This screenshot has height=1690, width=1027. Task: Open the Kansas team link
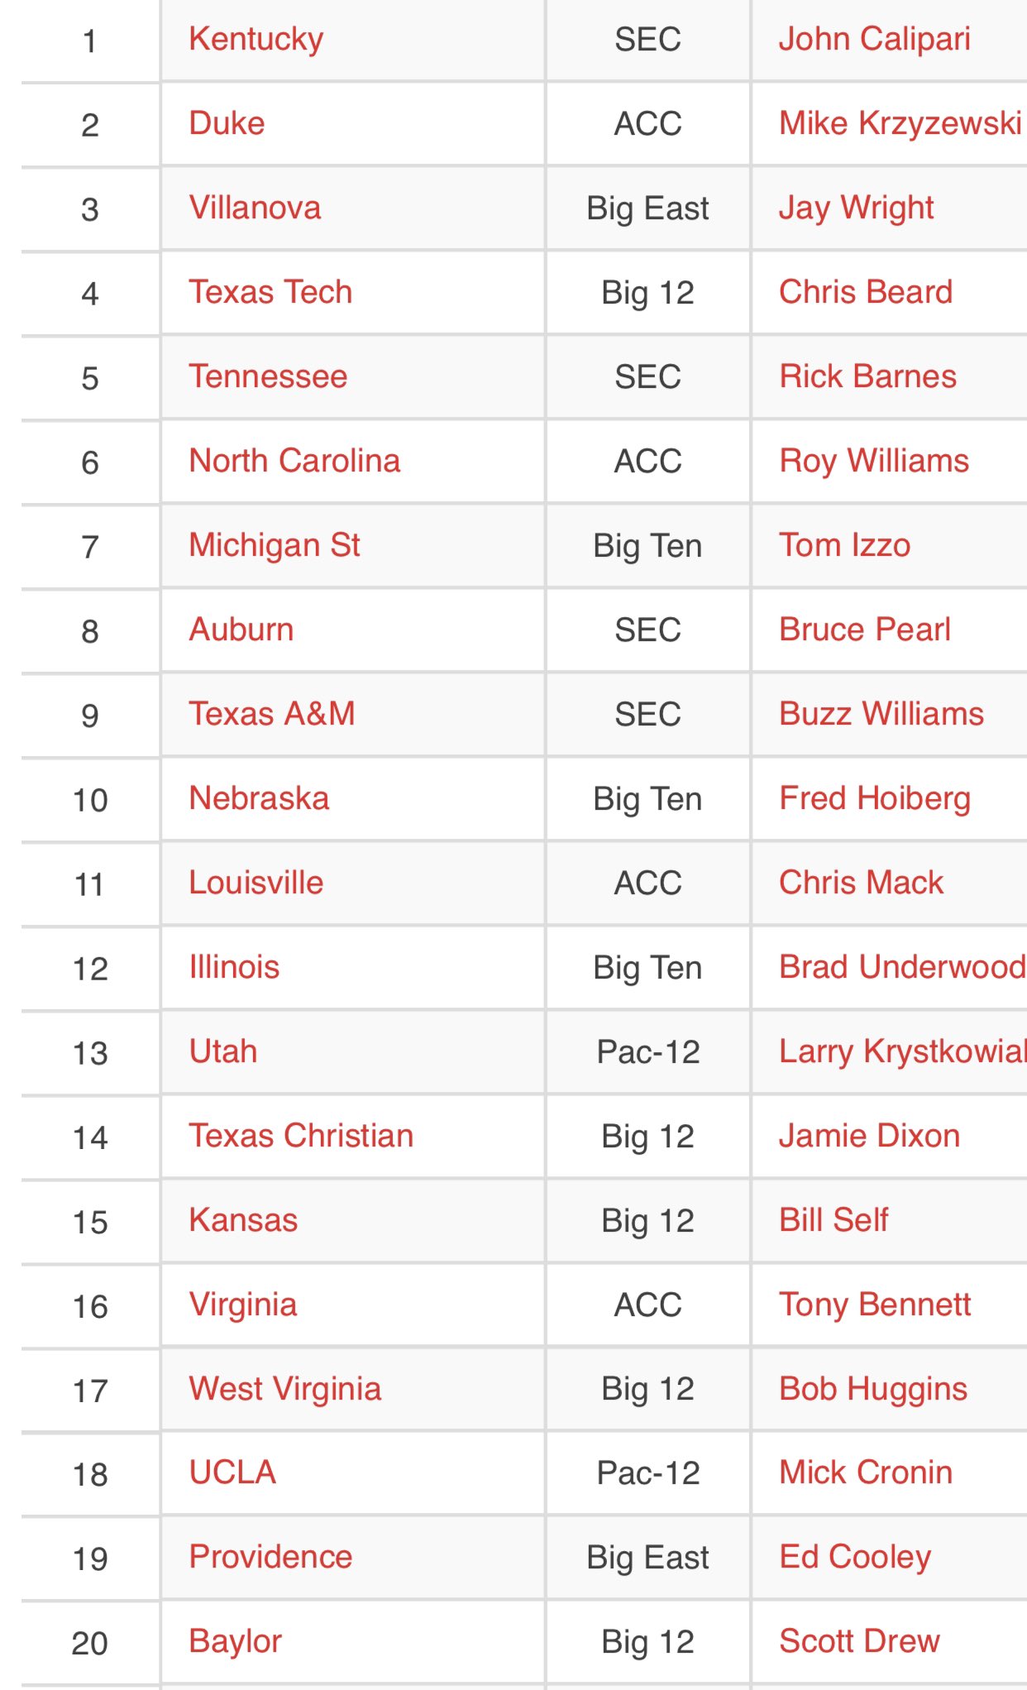point(243,1220)
